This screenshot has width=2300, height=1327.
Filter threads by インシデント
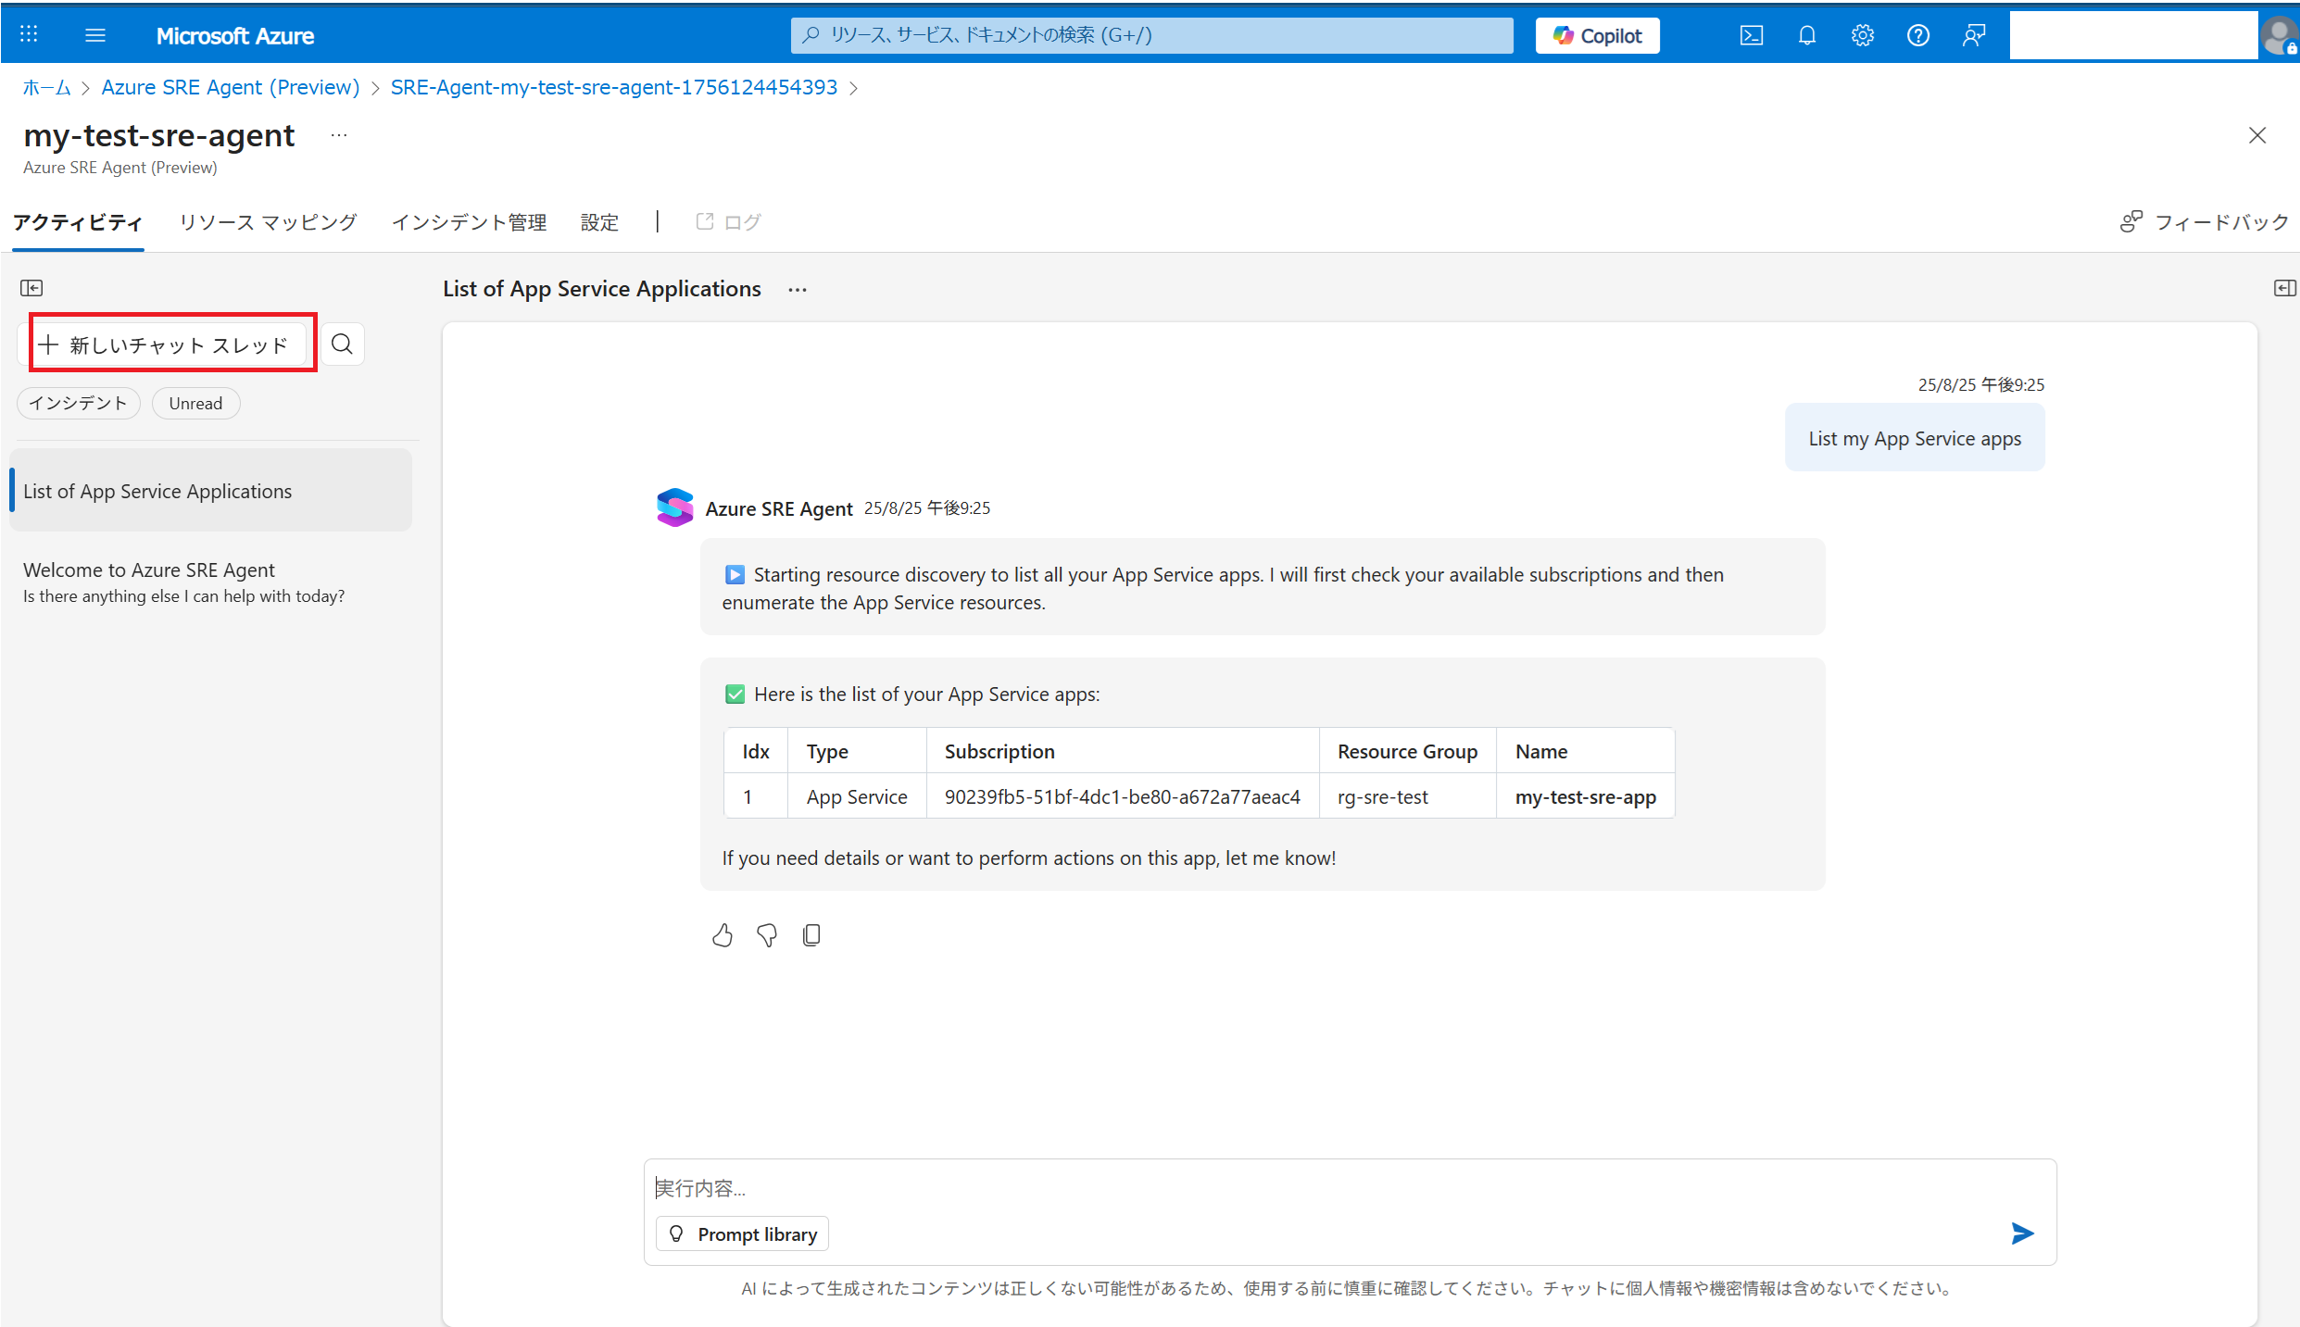click(79, 403)
